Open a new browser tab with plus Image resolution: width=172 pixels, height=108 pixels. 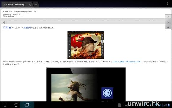point(36,5)
